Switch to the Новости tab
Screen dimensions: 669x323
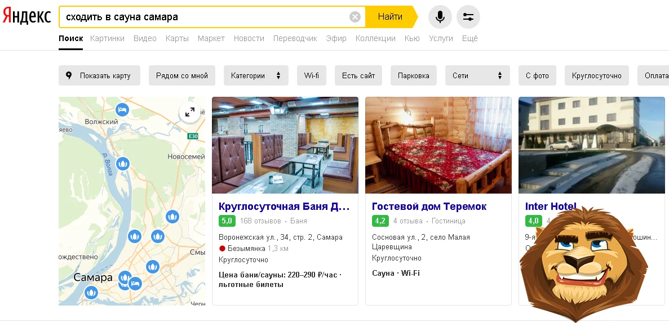click(x=249, y=38)
